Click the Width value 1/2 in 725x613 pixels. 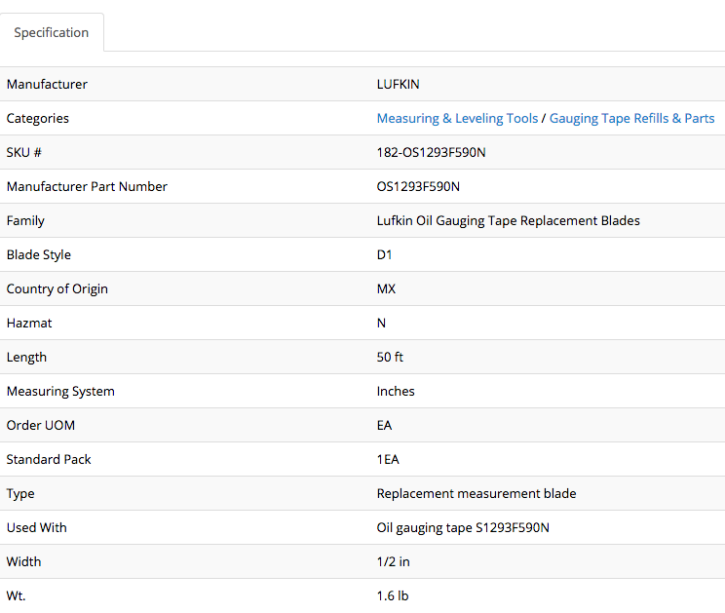coord(394,561)
